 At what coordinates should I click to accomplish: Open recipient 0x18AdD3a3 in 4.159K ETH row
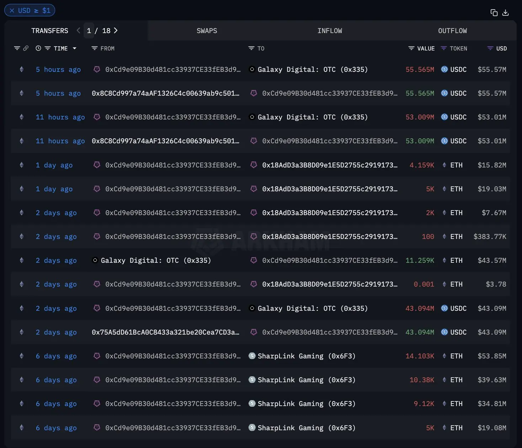(330, 165)
